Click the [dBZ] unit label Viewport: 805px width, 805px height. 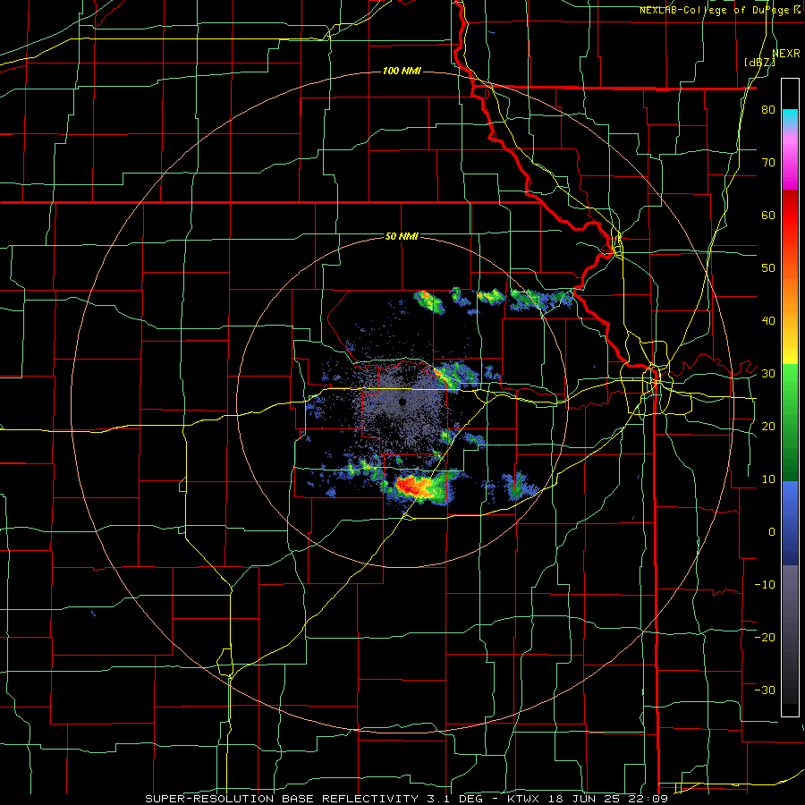point(759,63)
